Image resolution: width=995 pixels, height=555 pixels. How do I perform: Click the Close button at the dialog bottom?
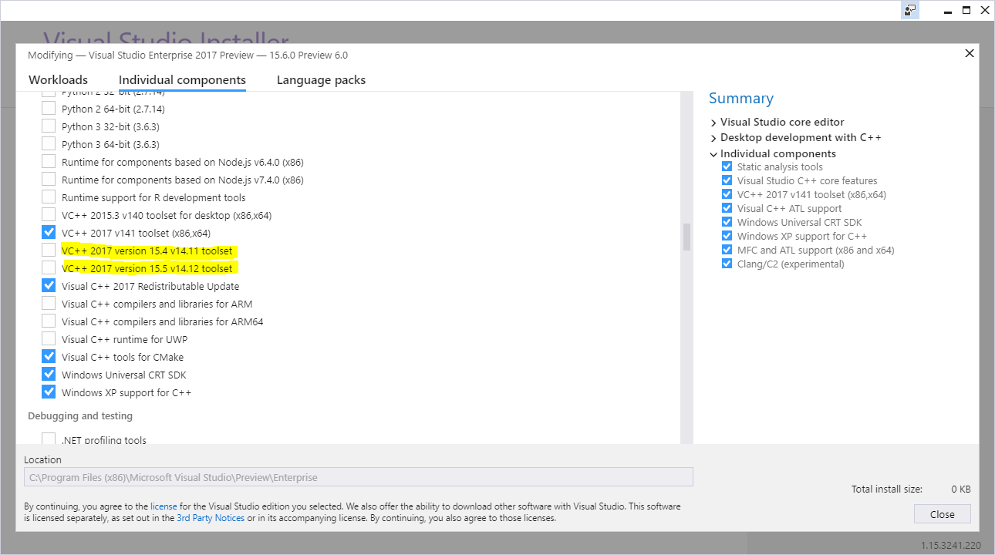[x=942, y=514]
